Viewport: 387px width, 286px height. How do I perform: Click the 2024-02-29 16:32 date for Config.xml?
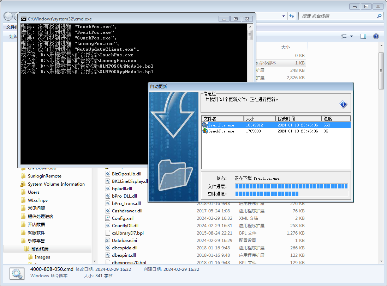[x=214, y=218]
